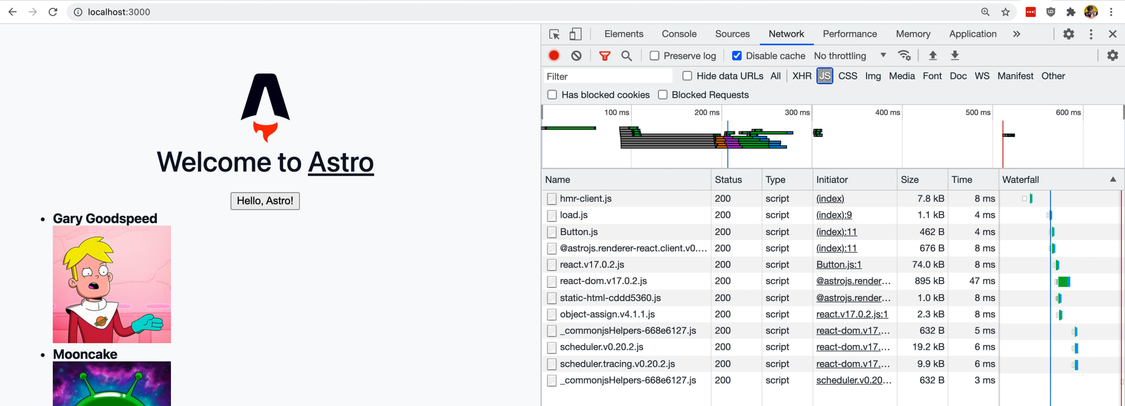Open the Extensions puzzle menu
The height and width of the screenshot is (406, 1125).
tap(1071, 12)
